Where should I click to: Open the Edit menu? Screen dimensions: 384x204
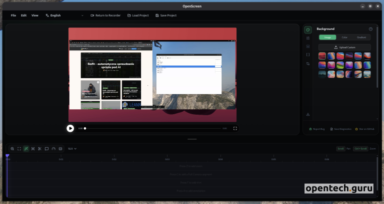tap(24, 15)
